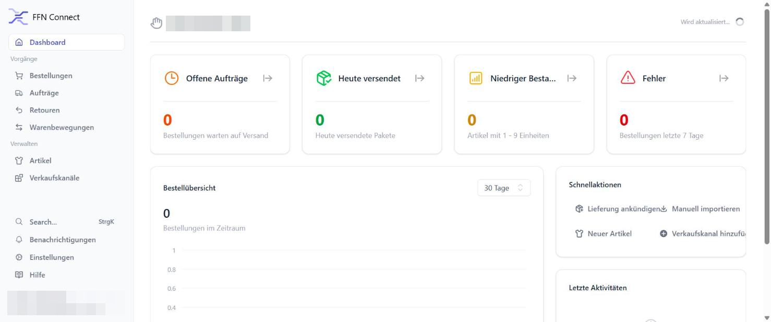Open Artikel in the sidebar
This screenshot has height=322, width=771.
(x=67, y=160)
